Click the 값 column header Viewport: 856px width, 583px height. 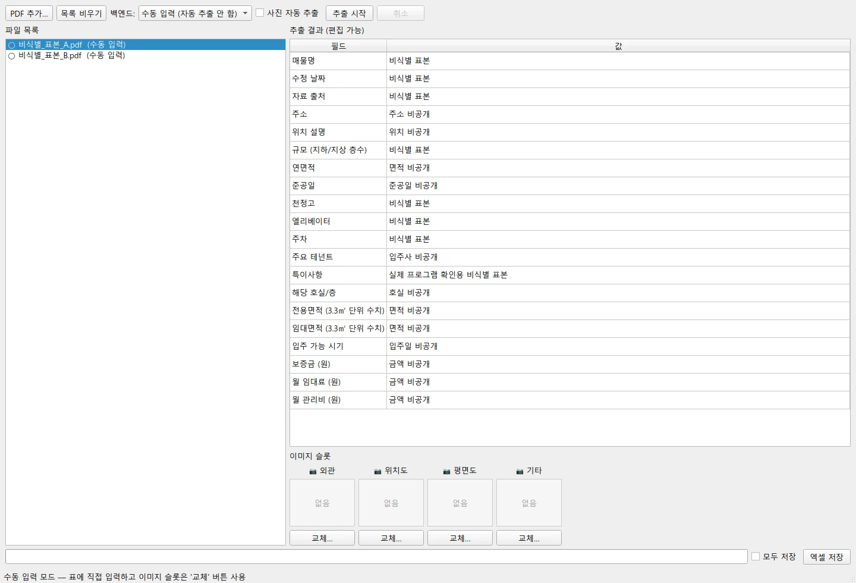[x=618, y=46]
